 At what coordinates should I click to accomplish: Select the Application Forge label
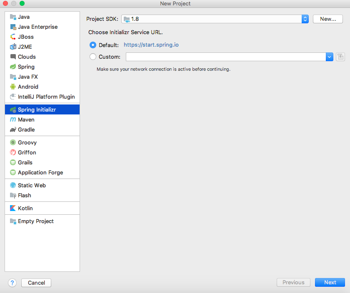coord(40,173)
